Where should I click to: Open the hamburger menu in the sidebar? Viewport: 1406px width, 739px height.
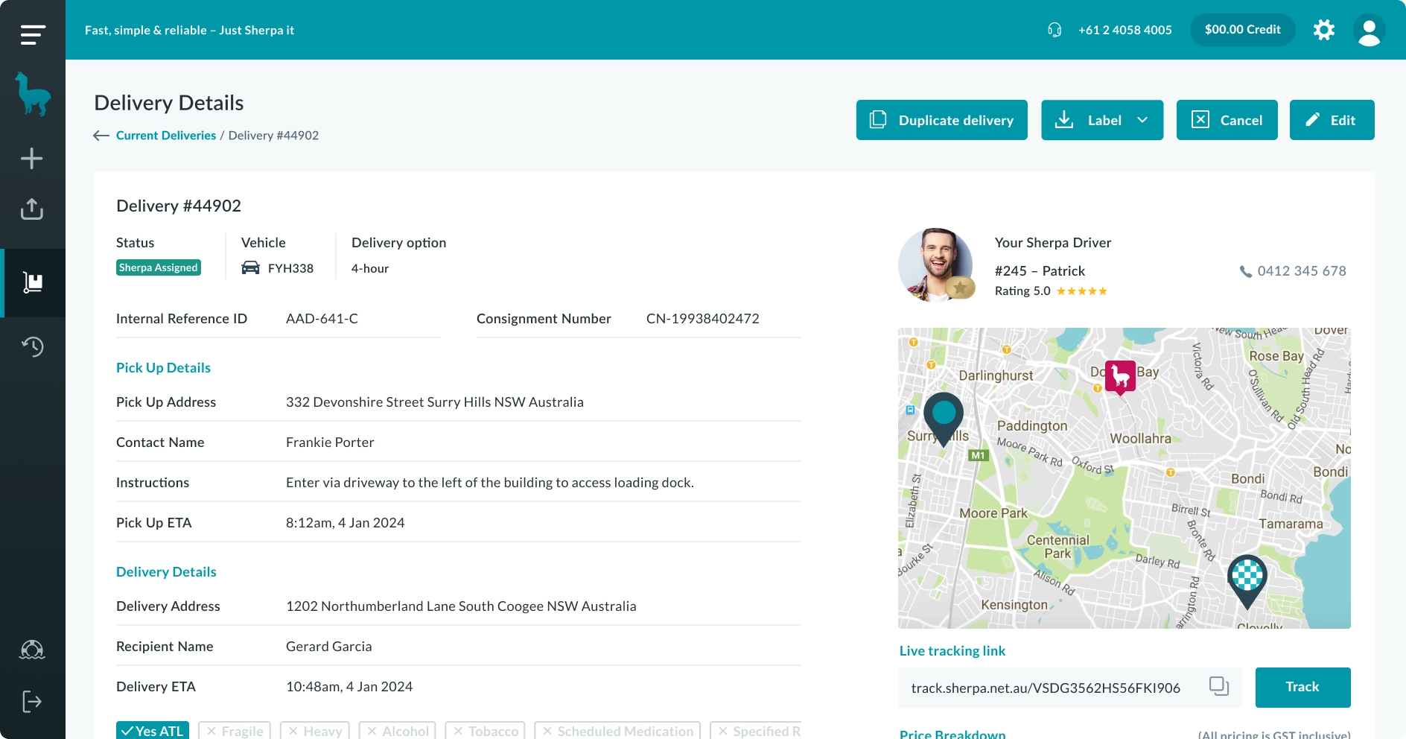coord(33,34)
